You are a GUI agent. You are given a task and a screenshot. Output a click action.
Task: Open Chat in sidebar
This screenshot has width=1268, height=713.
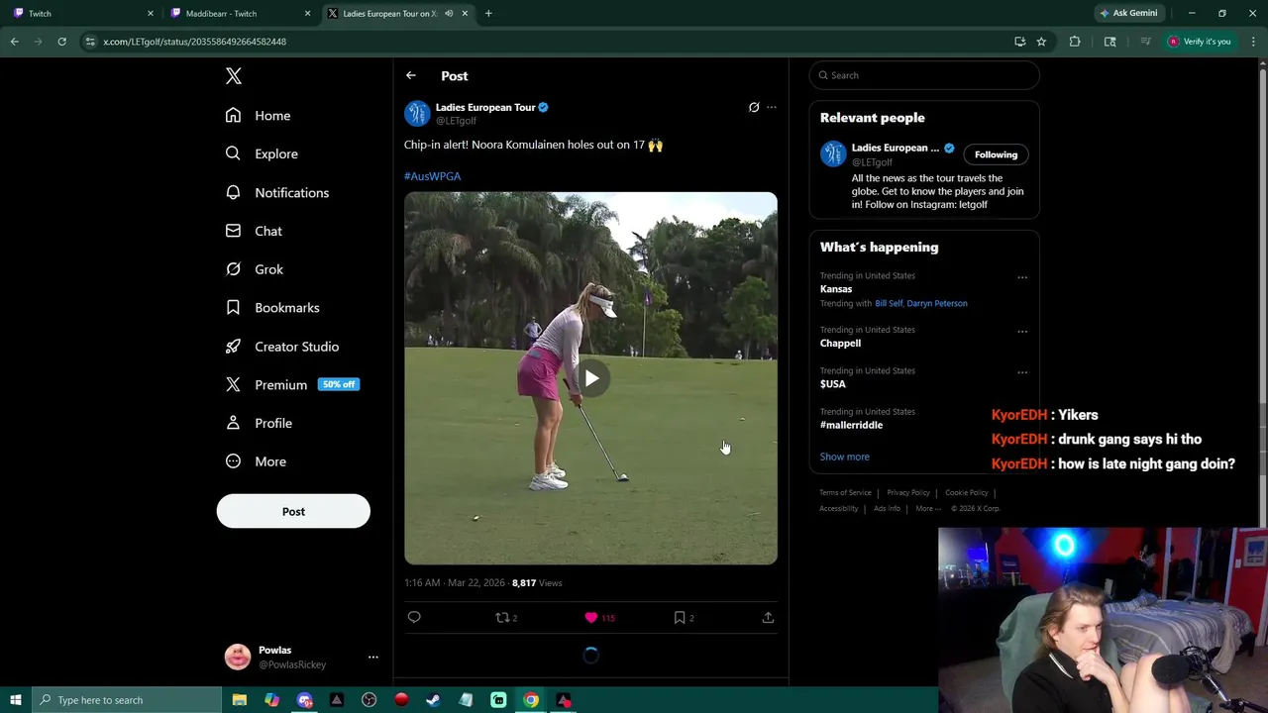click(254, 231)
